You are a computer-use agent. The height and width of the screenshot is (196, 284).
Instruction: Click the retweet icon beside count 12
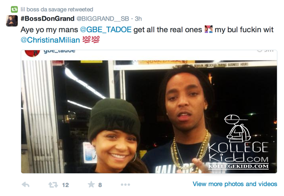53,185
